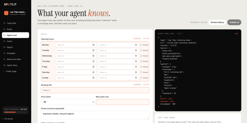Image resolution: width=247 pixels, height=123 pixels.
Task: Mark Thursday as Closed
Action: (x=141, y=61)
